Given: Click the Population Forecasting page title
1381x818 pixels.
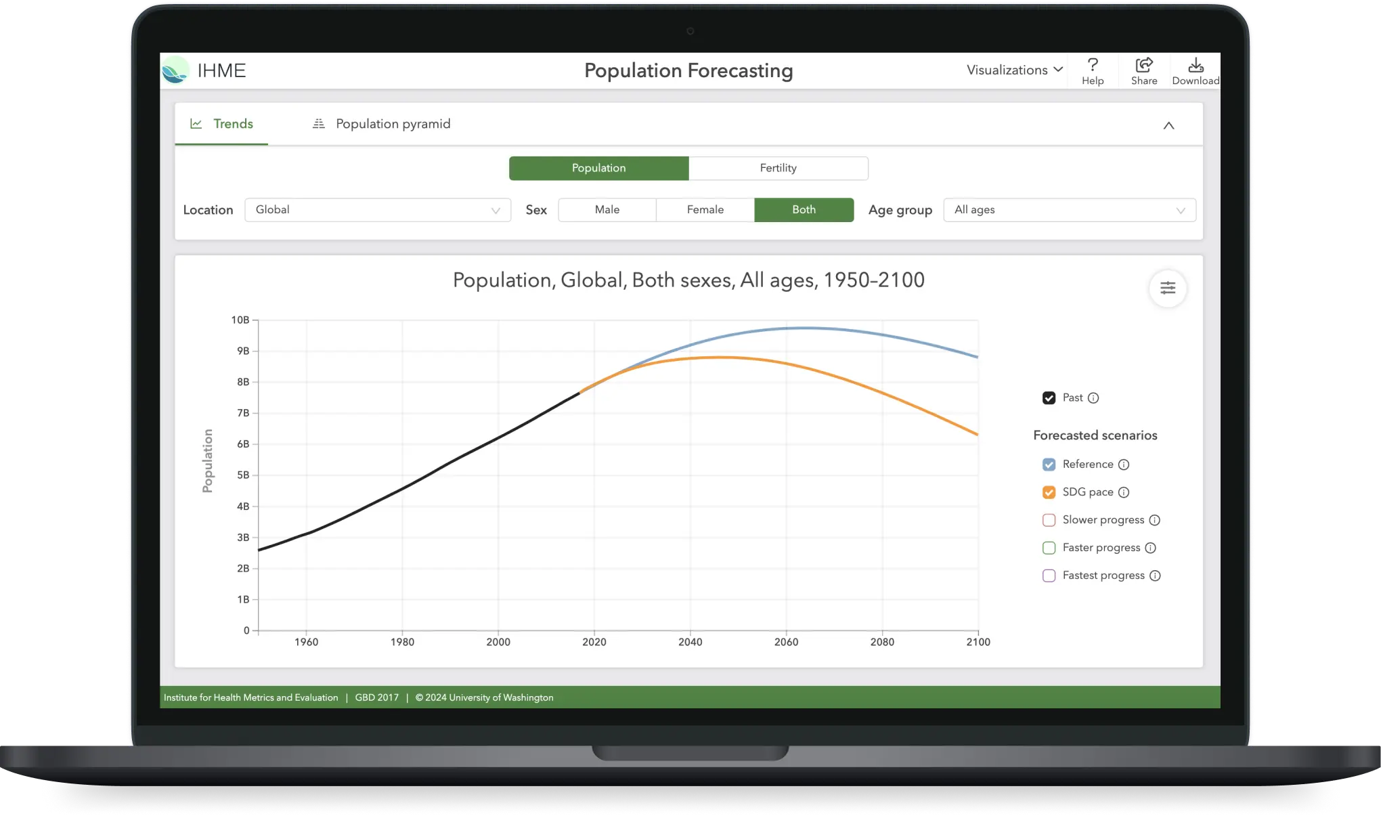Looking at the screenshot, I should [x=688, y=70].
